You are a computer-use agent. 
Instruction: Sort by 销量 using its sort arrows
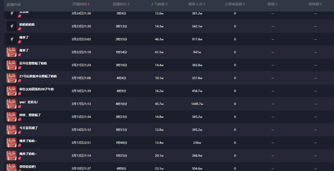pos(276,4)
